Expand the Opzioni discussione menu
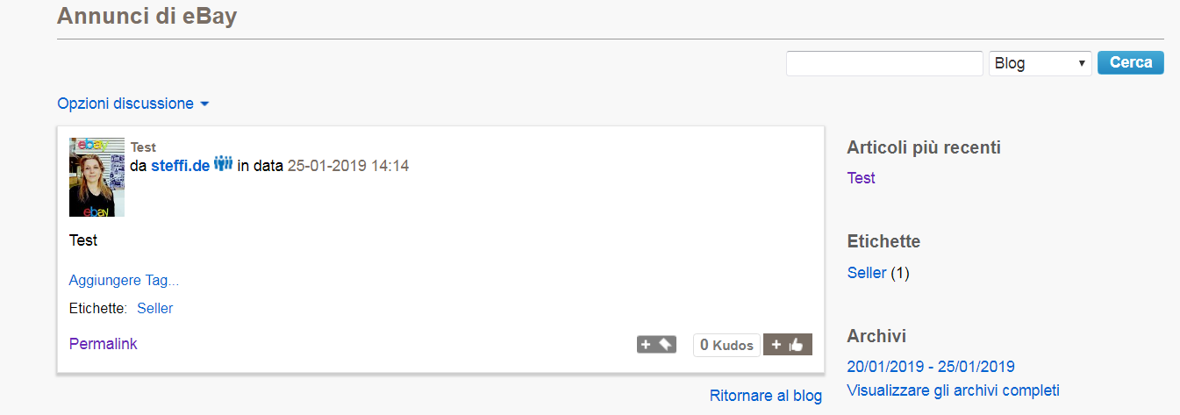 [133, 104]
